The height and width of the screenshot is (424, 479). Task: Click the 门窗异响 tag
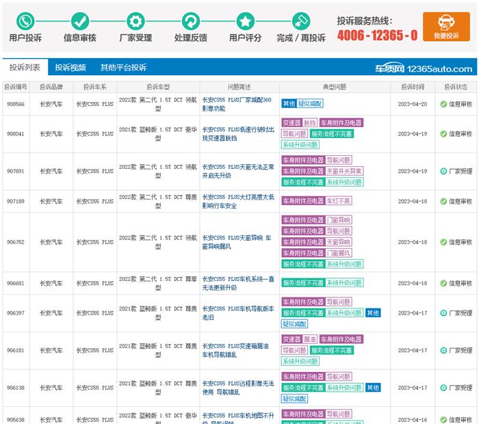tap(339, 220)
